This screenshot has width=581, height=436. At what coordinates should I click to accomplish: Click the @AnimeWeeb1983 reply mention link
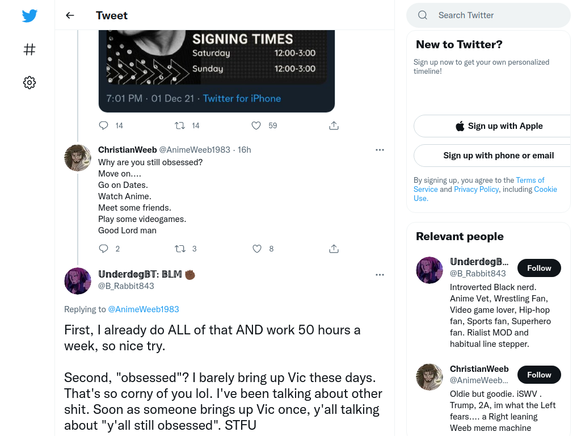(144, 309)
